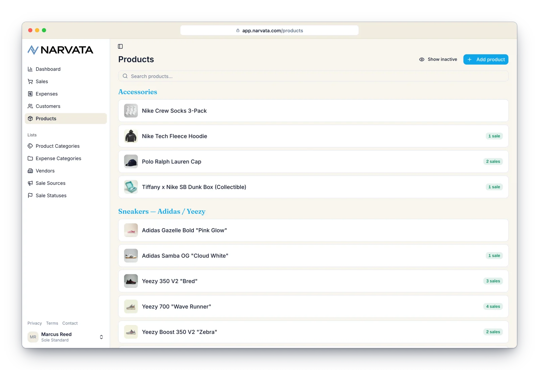Click the Yeezy 350 V2 "Bred" 3 sales badge
The image size is (539, 370).
coord(493,281)
